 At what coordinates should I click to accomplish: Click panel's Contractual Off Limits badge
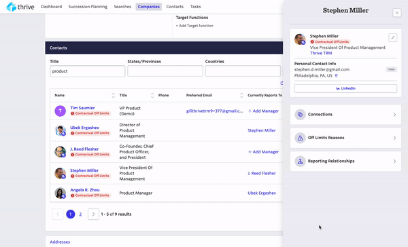[330, 42]
